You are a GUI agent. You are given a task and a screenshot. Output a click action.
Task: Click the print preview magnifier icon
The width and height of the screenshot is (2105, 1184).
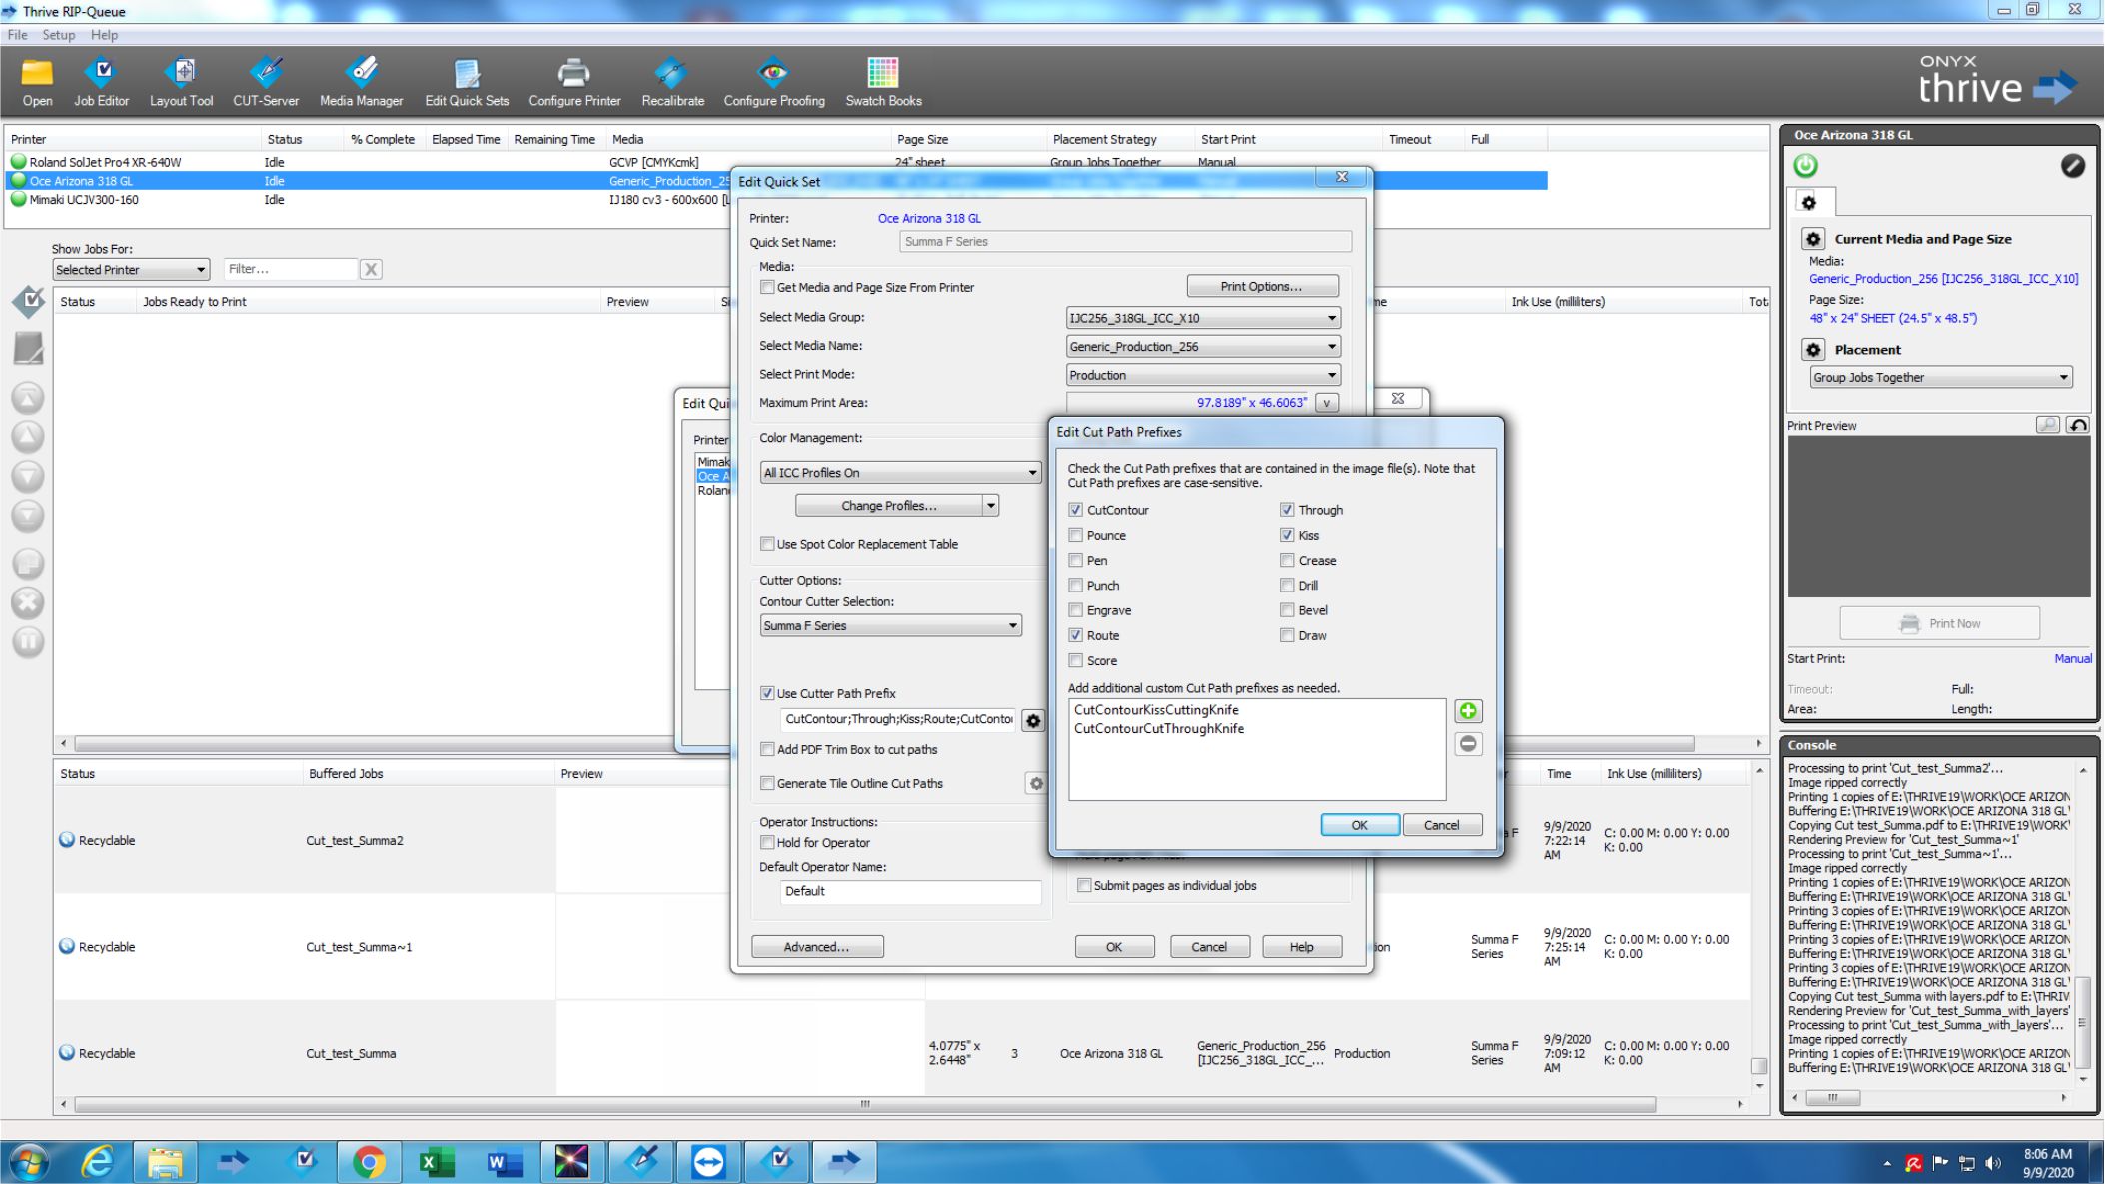coord(2047,425)
